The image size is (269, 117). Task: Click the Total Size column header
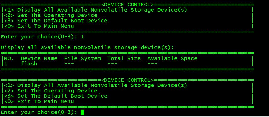[124, 59]
